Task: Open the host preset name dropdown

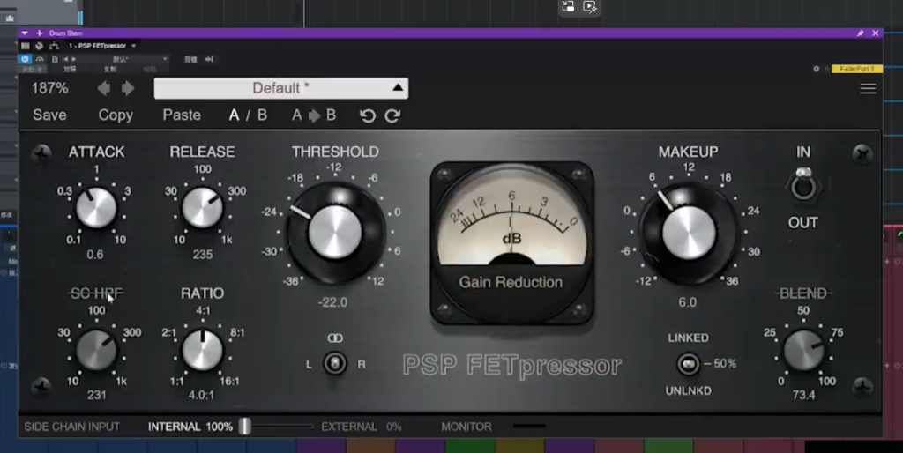Action: [x=123, y=59]
